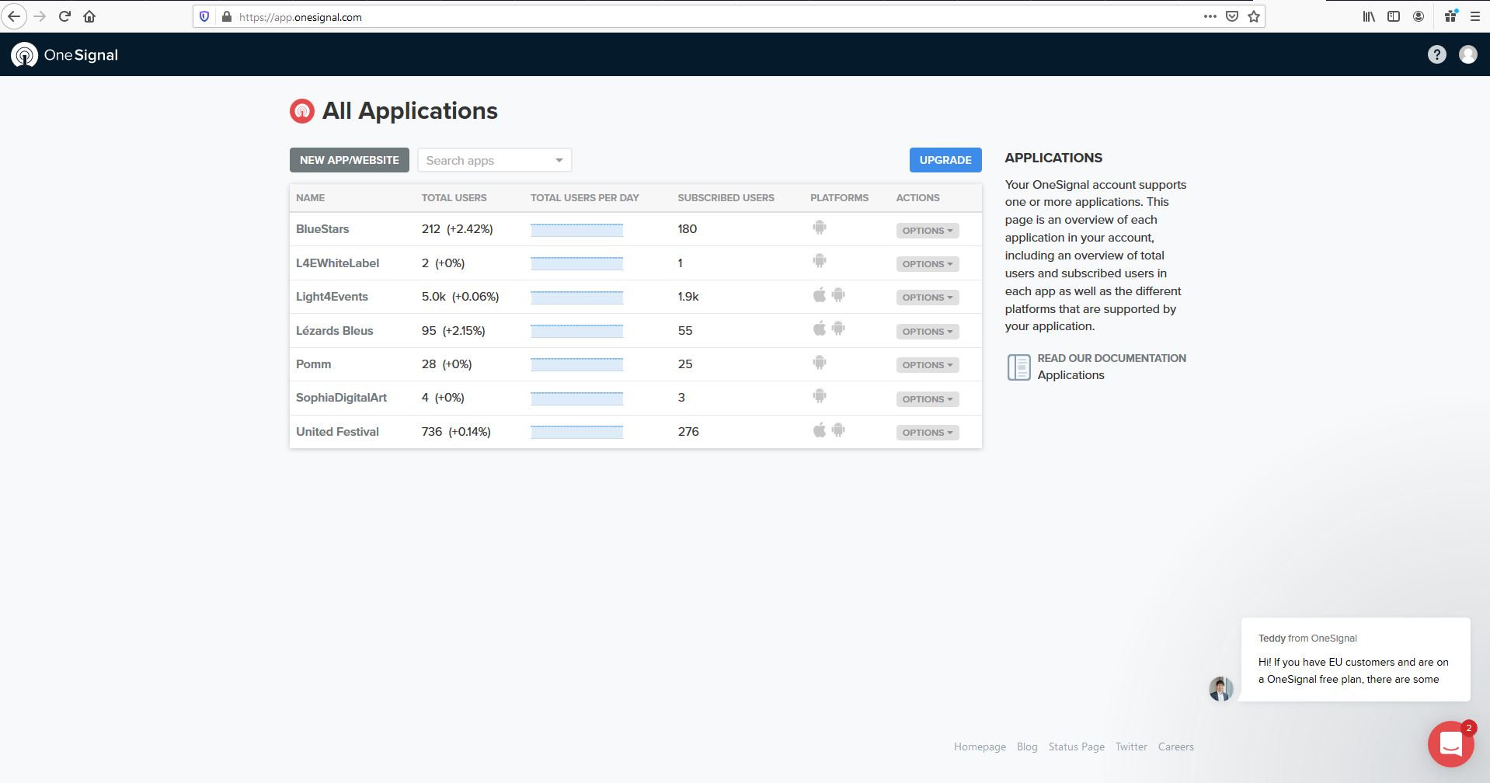Click the documentation book icon
This screenshot has width=1490, height=783.
(1018, 367)
